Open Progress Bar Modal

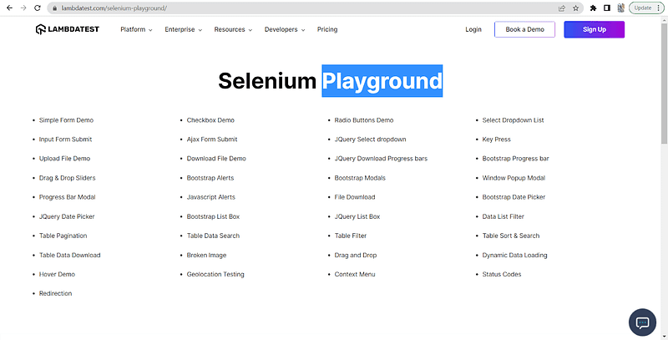68,197
